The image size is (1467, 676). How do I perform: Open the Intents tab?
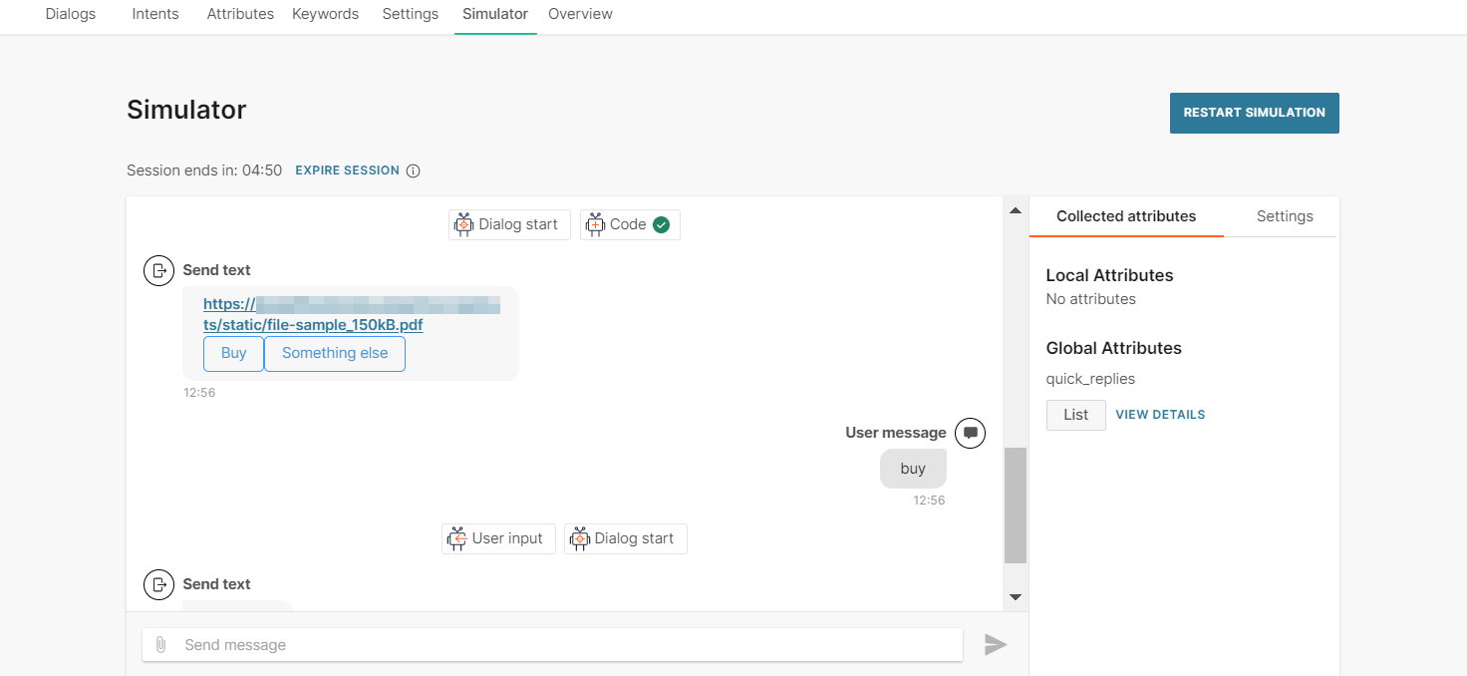point(155,14)
